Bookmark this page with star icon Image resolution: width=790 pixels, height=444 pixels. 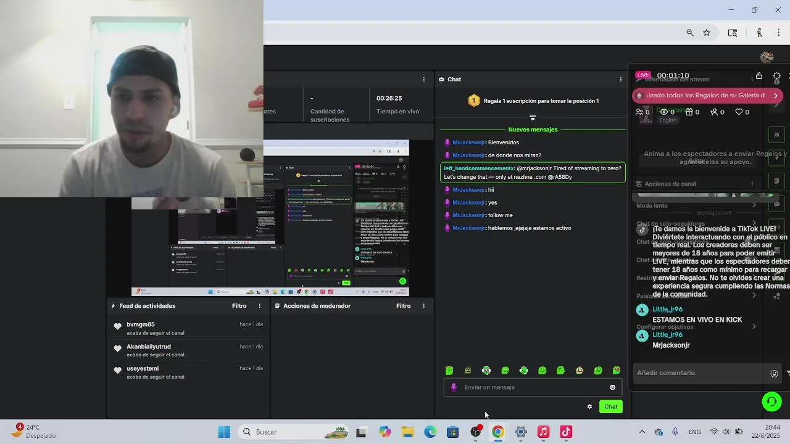(707, 33)
